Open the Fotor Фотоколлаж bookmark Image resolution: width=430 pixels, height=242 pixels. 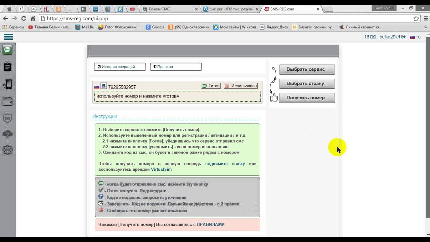119,27
